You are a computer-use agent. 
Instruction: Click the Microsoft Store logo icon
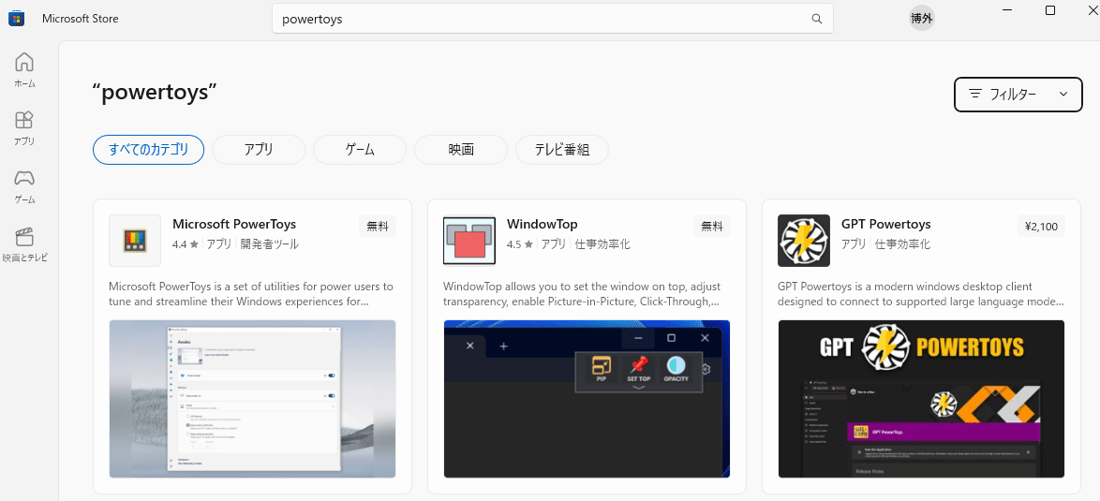pos(17,19)
